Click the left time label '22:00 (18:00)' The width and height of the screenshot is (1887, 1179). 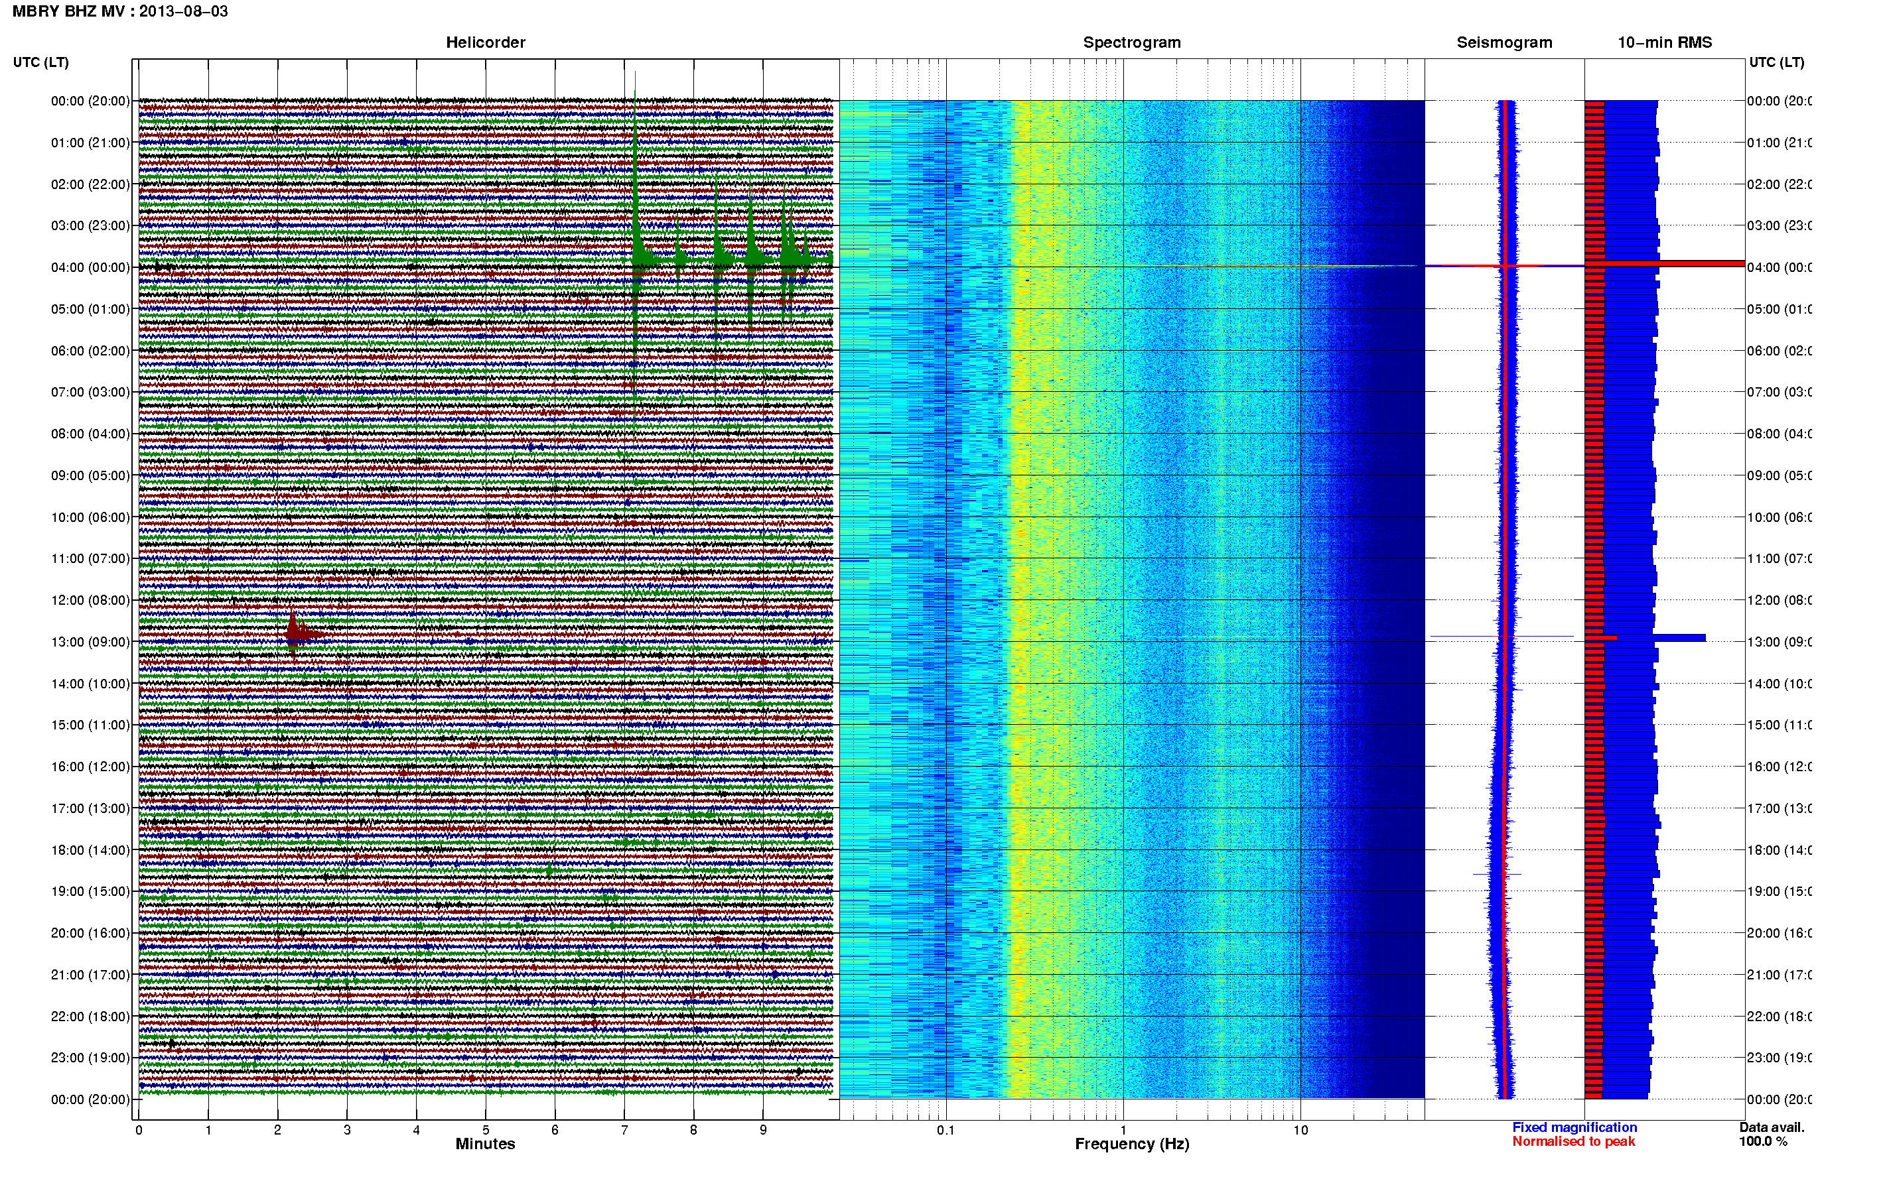point(90,1017)
